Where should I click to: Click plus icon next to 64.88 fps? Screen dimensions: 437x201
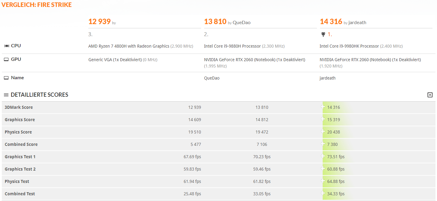[323, 181]
